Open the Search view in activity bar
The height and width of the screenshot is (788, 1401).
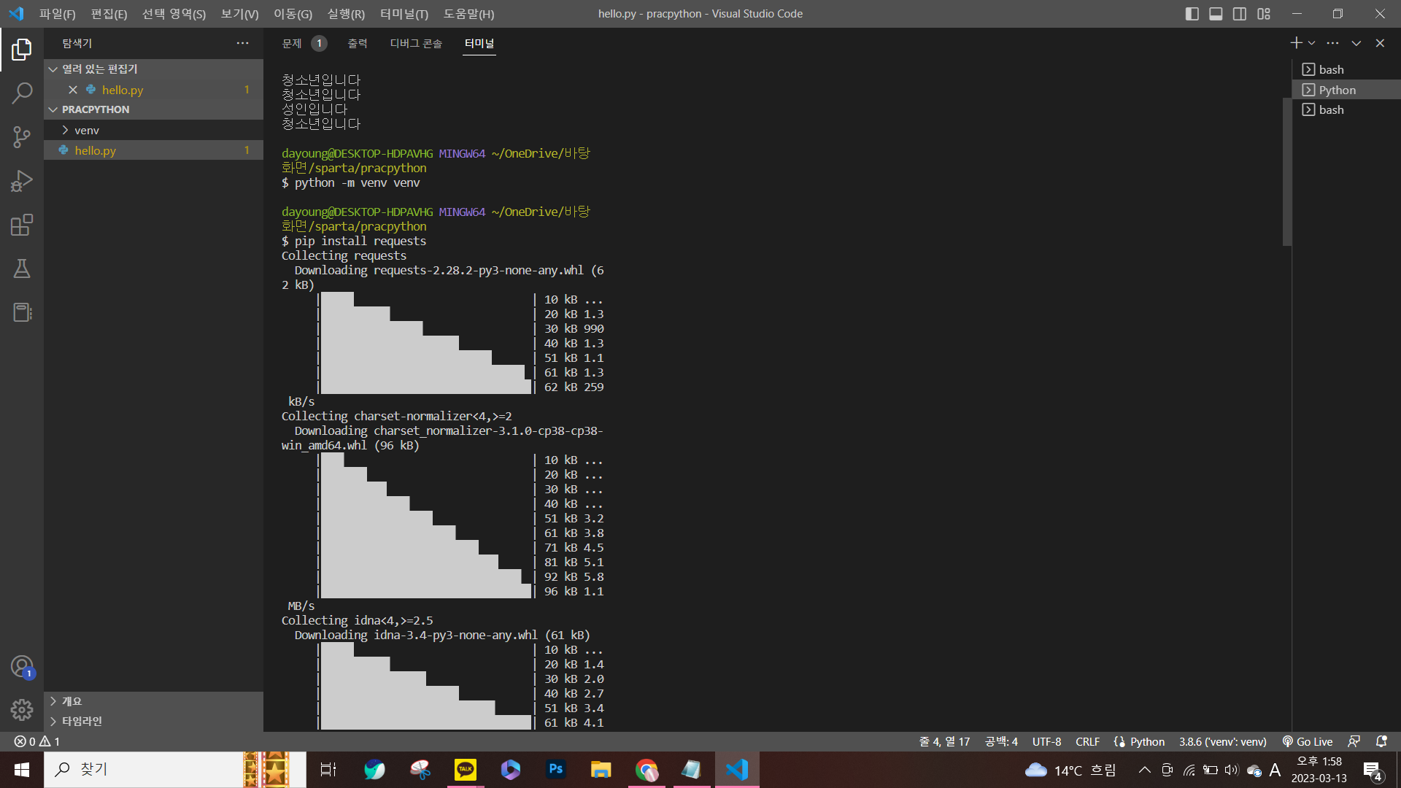[22, 93]
